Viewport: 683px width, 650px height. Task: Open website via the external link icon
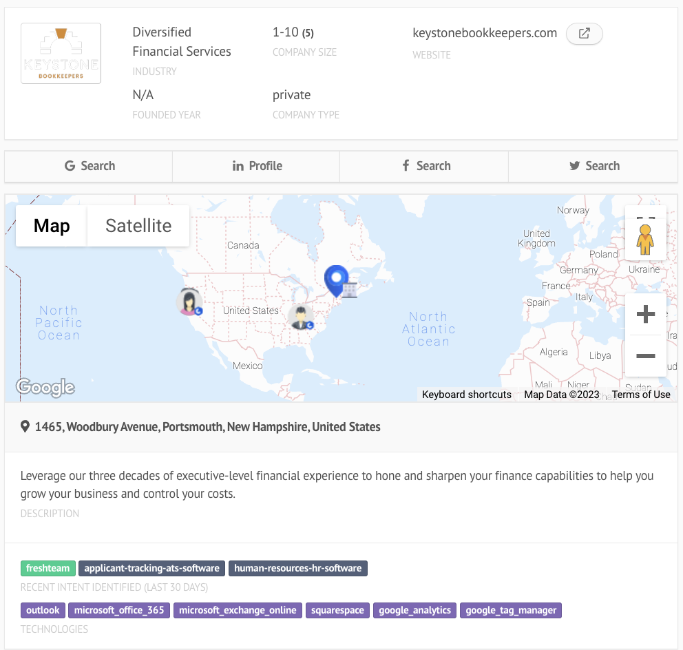pyautogui.click(x=584, y=33)
